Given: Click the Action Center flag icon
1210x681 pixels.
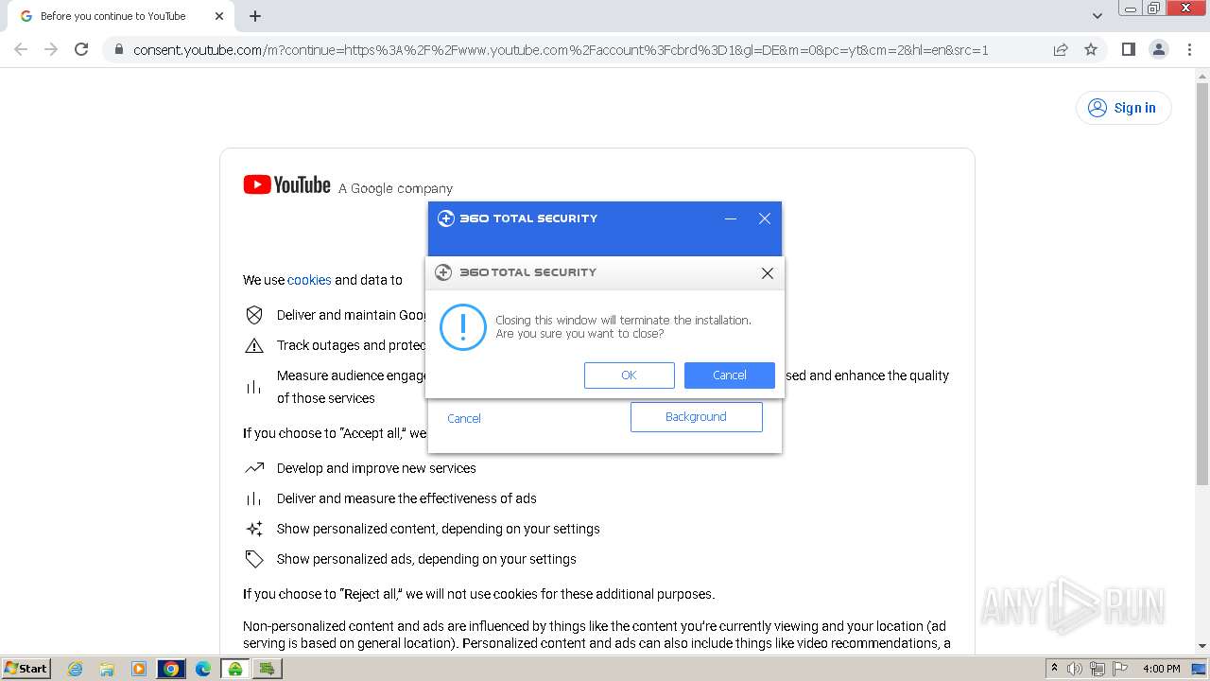Looking at the screenshot, I should (1120, 669).
